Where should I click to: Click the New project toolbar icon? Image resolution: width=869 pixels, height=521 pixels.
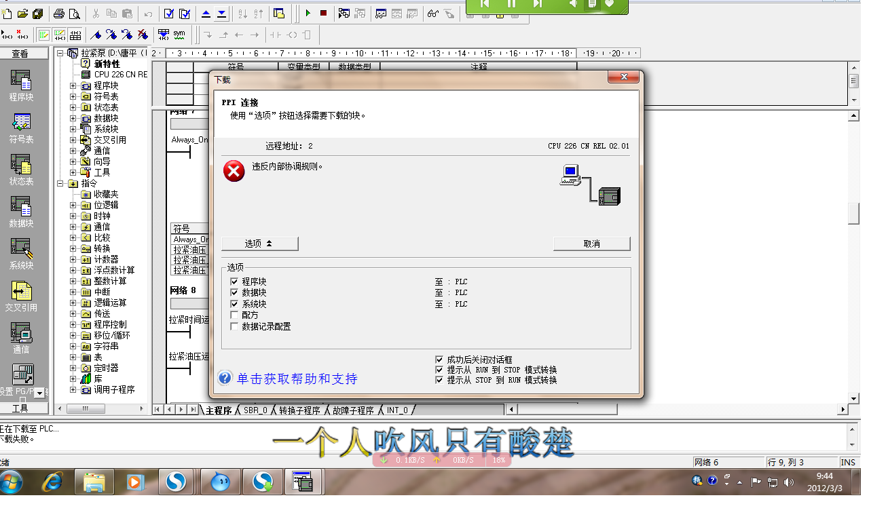click(7, 14)
